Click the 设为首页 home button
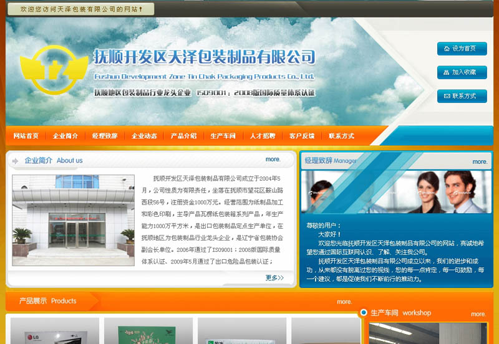Image resolution: width=499 pixels, height=344 pixels. click(x=462, y=49)
